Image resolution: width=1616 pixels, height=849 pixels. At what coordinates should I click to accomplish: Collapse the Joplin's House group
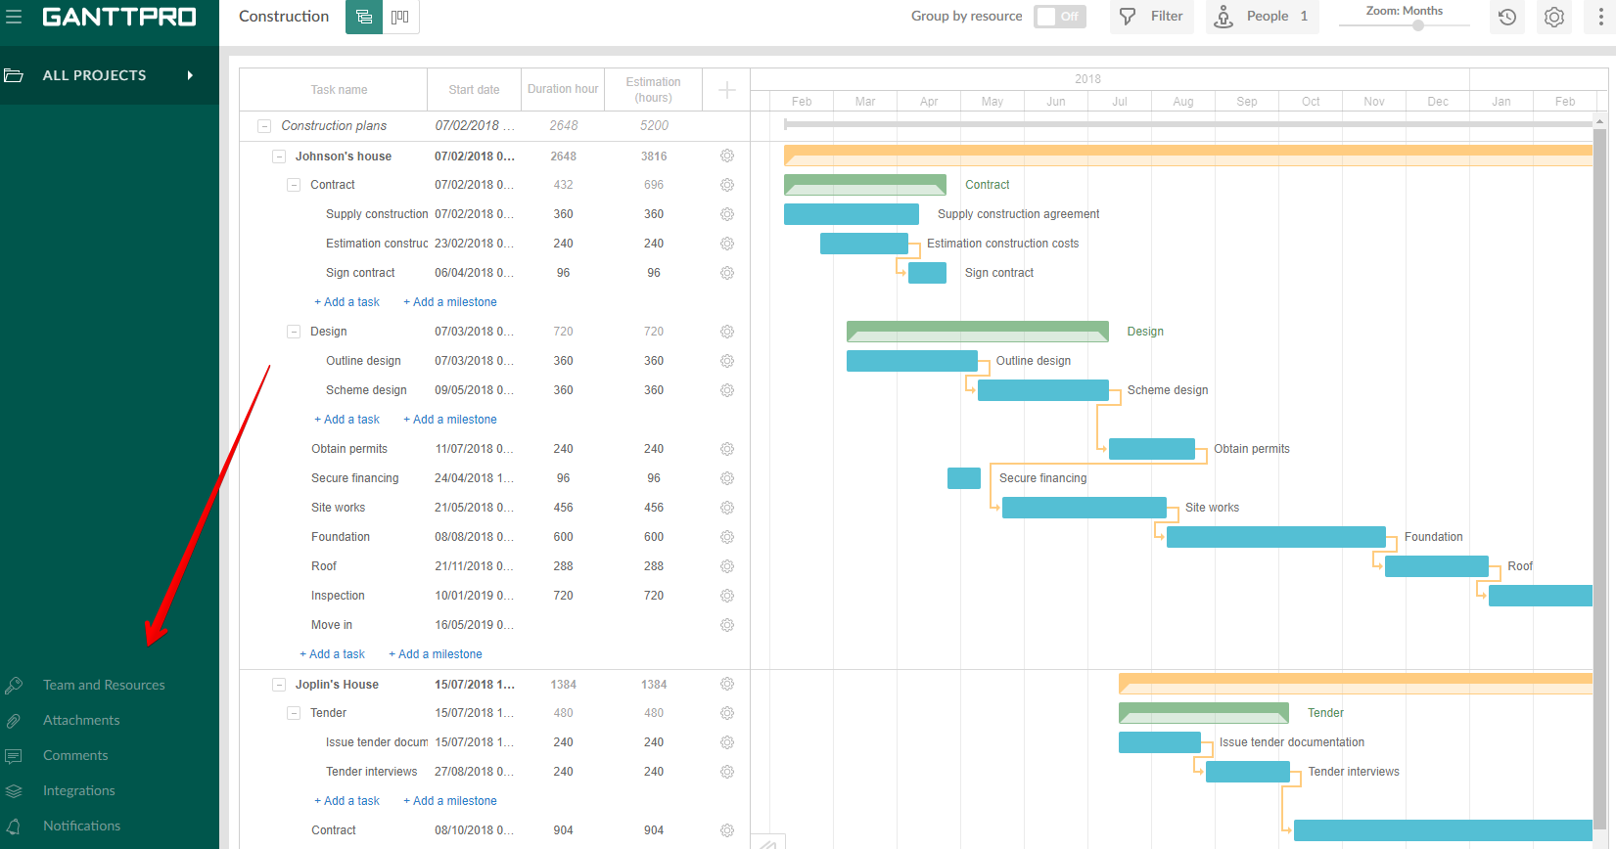[279, 685]
